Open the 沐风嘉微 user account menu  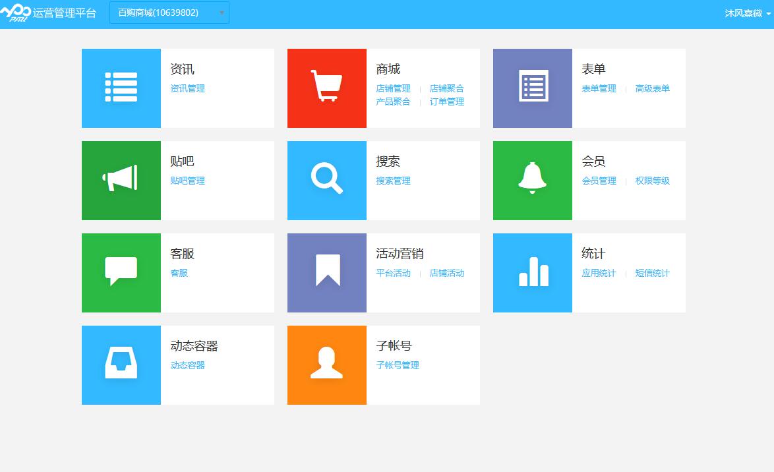(x=747, y=13)
